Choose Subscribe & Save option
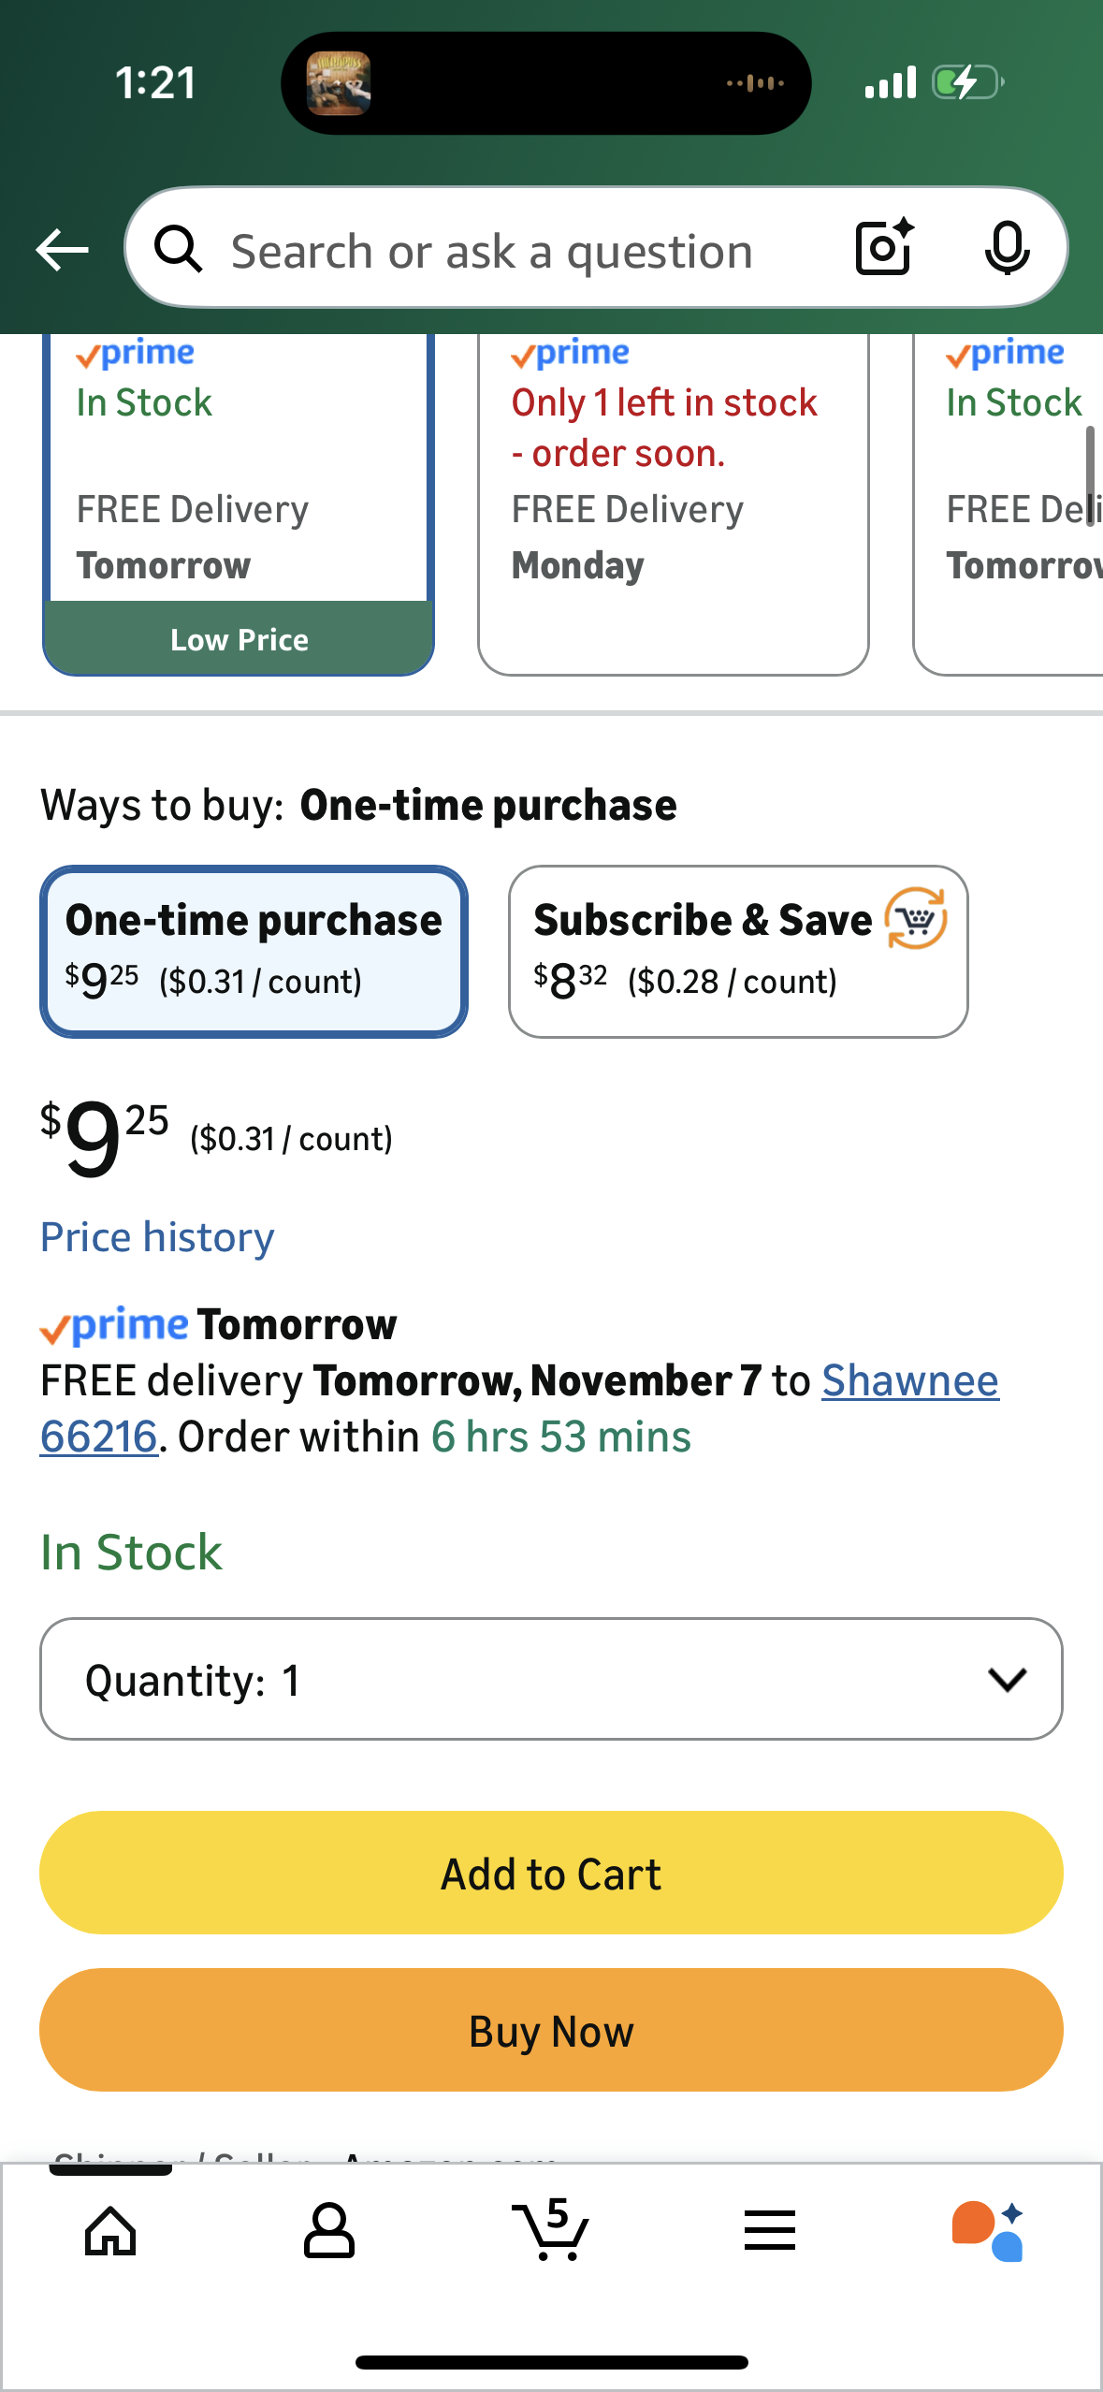1103x2392 pixels. point(738,951)
